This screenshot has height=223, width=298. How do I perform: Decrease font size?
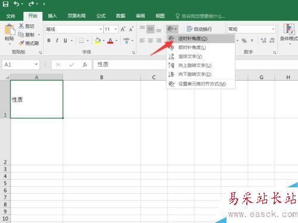point(131,29)
